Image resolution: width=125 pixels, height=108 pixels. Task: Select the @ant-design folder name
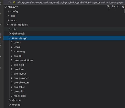point(20,38)
